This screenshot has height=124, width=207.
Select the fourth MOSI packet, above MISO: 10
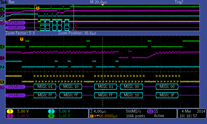[131, 87]
